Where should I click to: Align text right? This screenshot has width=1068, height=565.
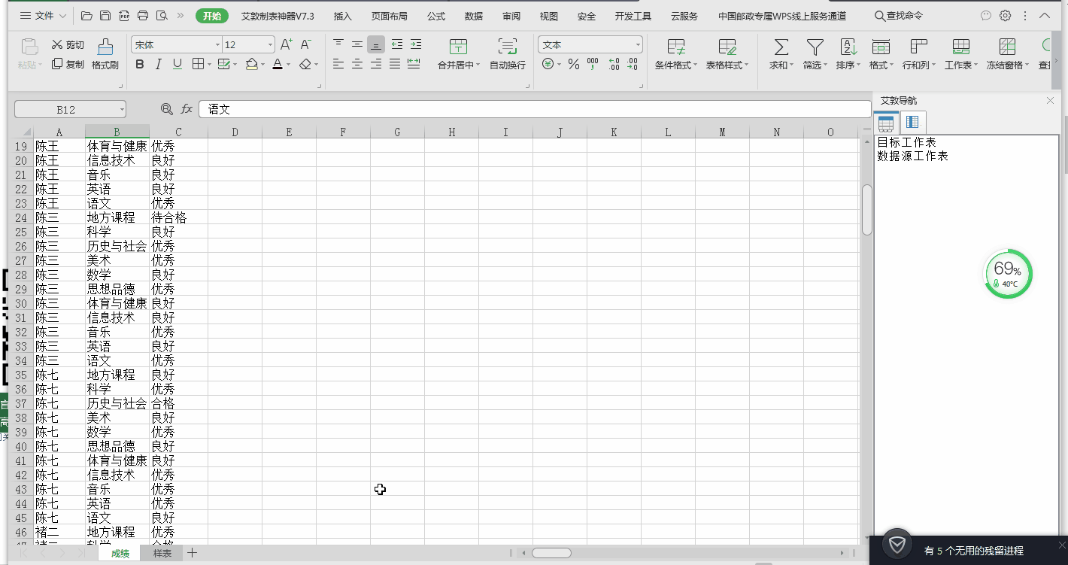[x=376, y=65]
